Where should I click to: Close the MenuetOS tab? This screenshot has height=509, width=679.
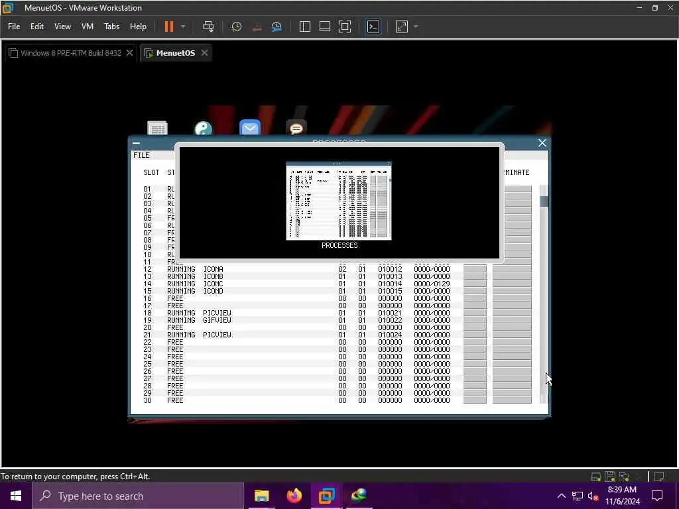tap(204, 53)
